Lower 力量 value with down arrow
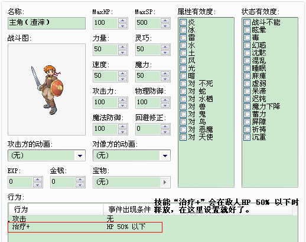This screenshot has width=306, height=242. pos(123,52)
